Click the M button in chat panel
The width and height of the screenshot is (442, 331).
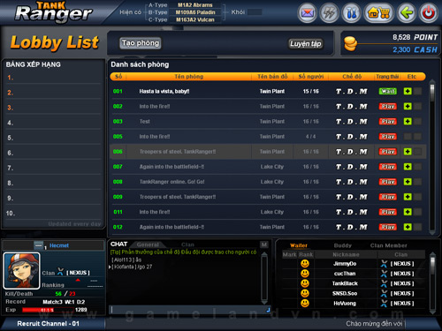tap(264, 244)
